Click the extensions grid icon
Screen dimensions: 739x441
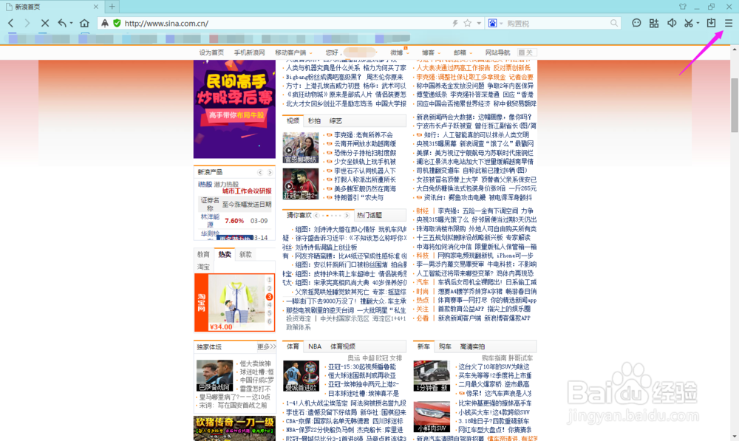pos(654,23)
